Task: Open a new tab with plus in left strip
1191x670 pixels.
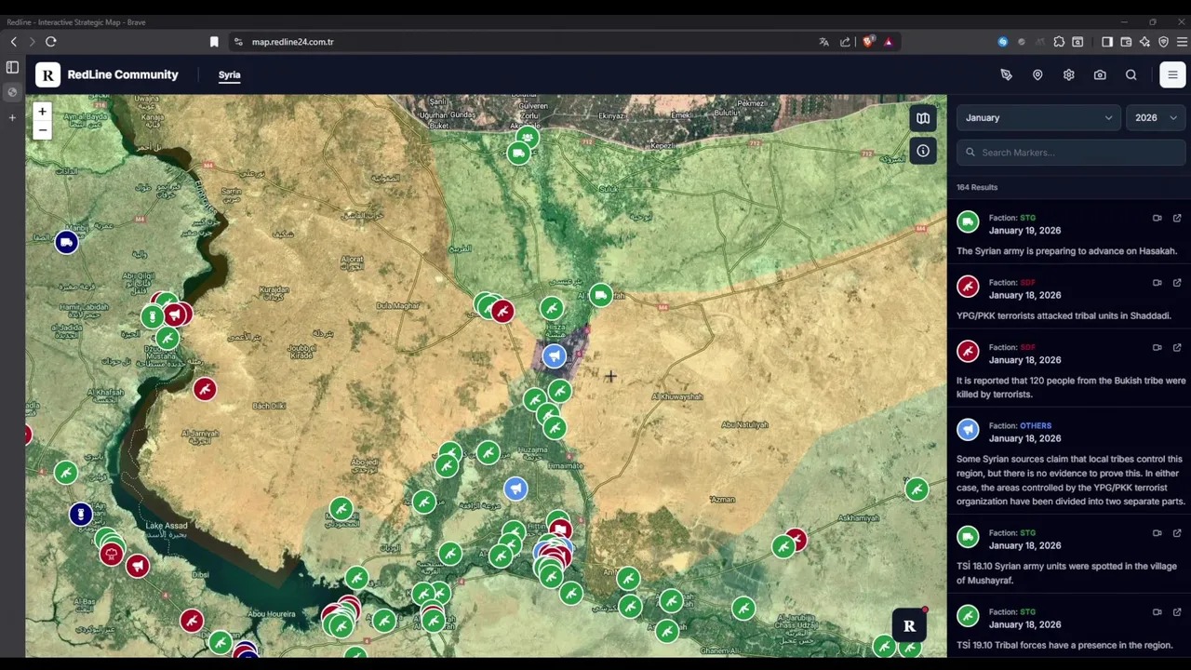Action: [12, 117]
